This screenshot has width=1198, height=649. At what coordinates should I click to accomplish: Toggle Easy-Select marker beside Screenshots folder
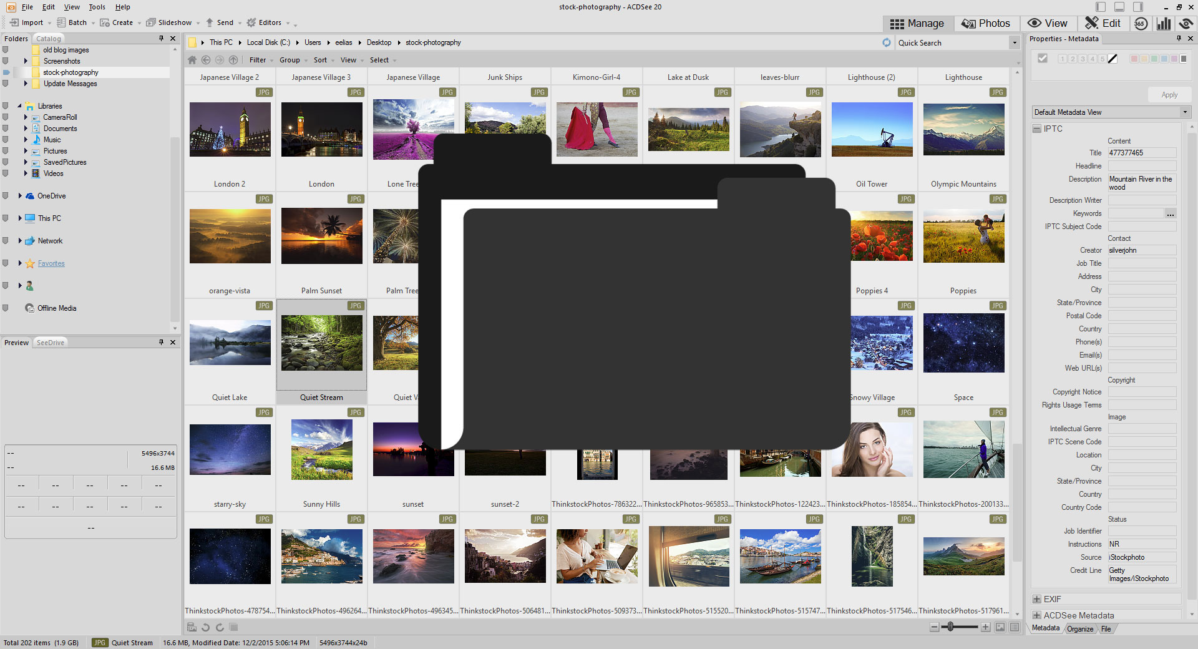tap(6, 61)
